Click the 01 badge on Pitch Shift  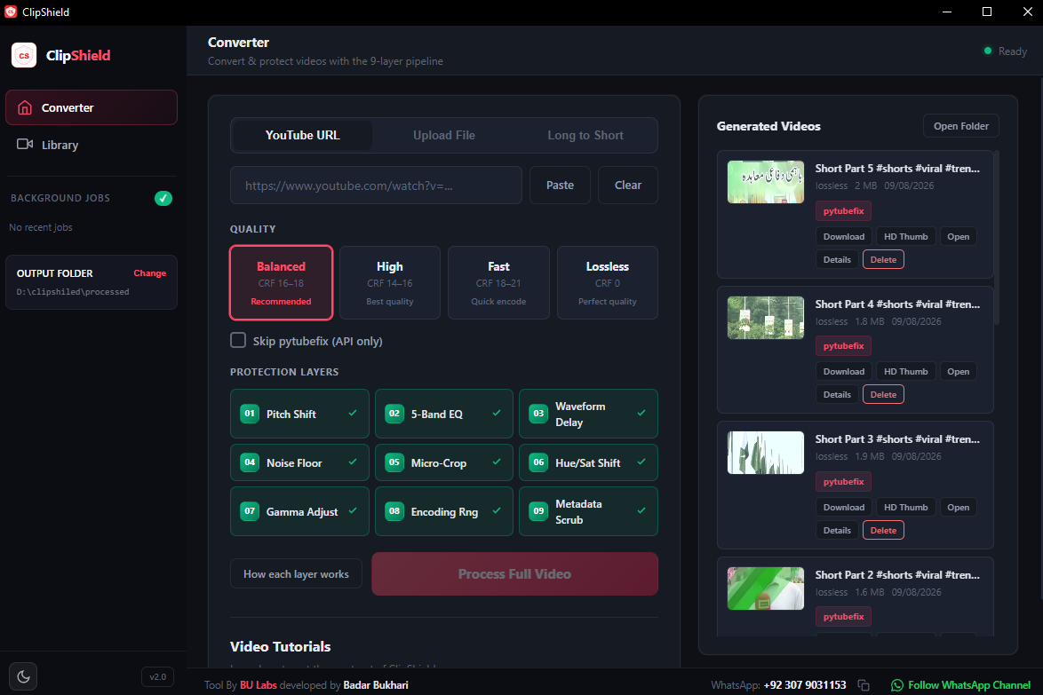click(250, 414)
